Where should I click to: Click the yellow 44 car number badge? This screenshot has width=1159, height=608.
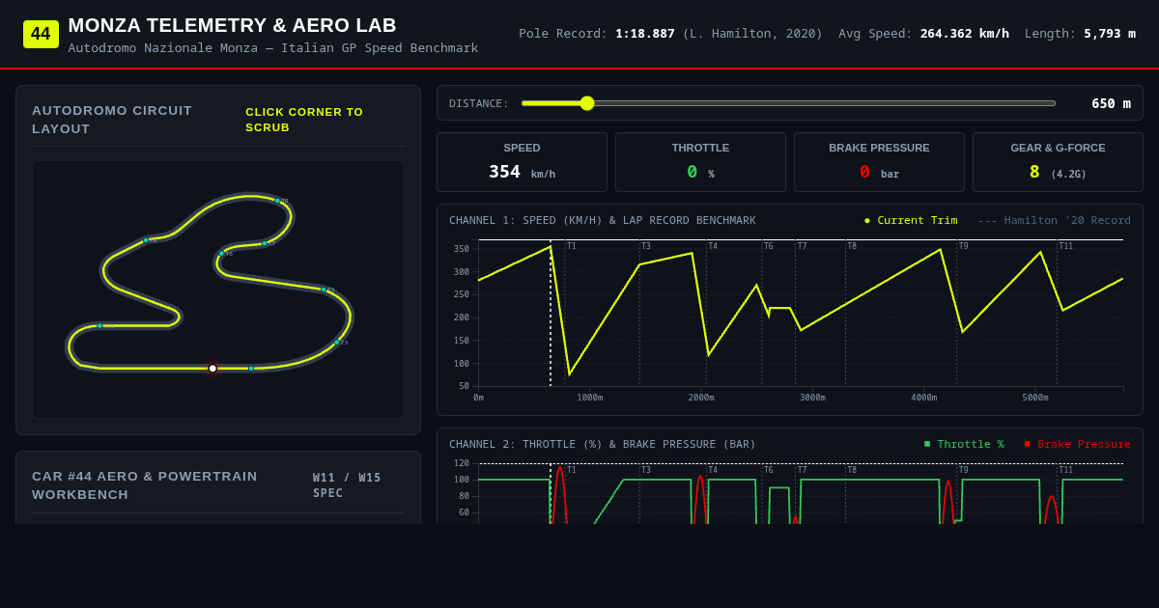[x=41, y=34]
